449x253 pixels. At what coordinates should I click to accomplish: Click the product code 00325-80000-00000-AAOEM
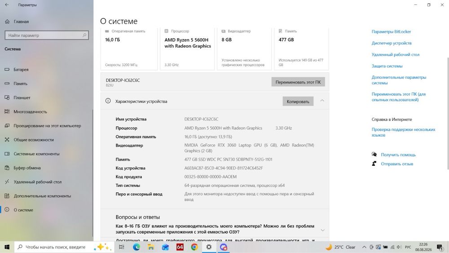tap(210, 177)
